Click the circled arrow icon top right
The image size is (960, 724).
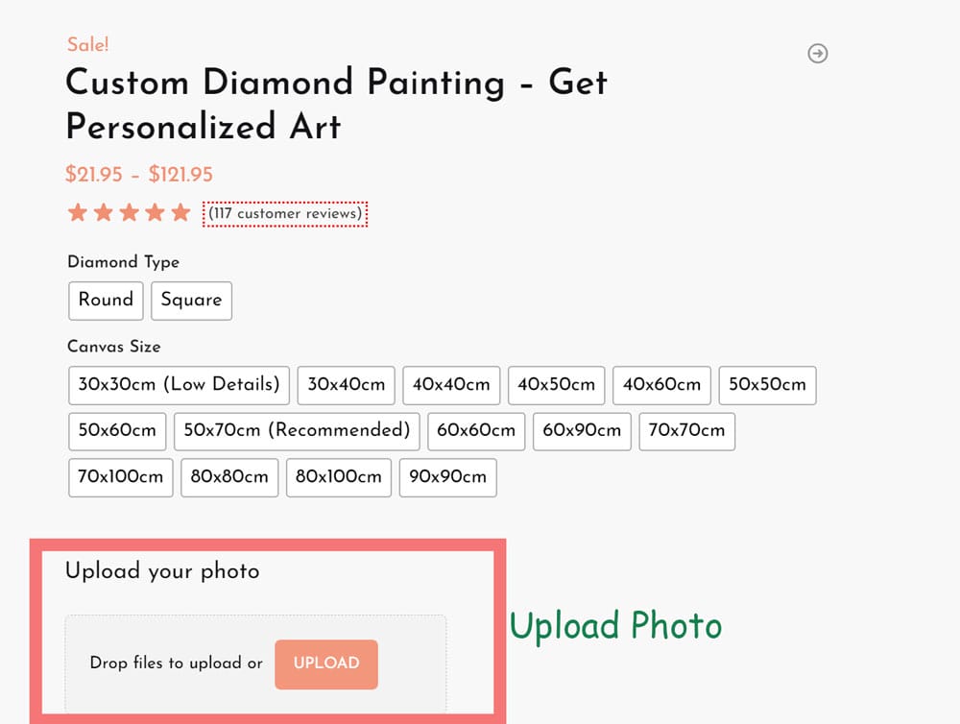(818, 54)
